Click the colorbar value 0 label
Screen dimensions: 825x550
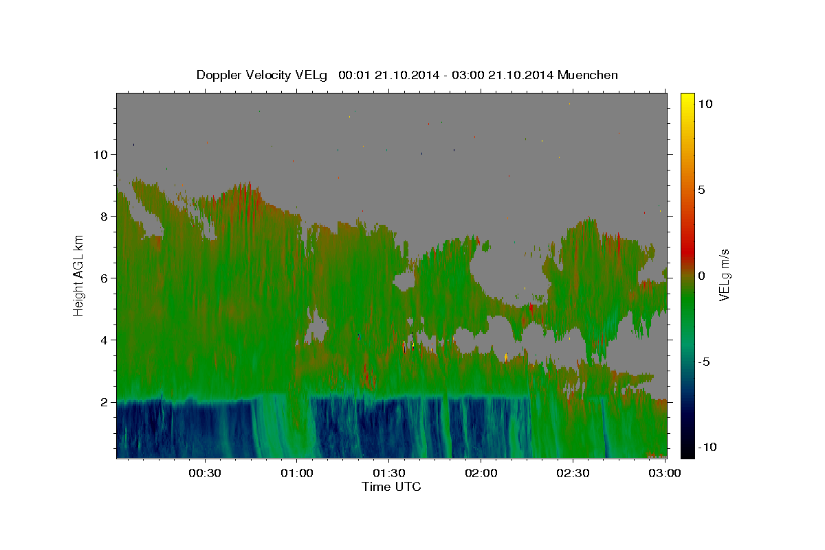(701, 276)
